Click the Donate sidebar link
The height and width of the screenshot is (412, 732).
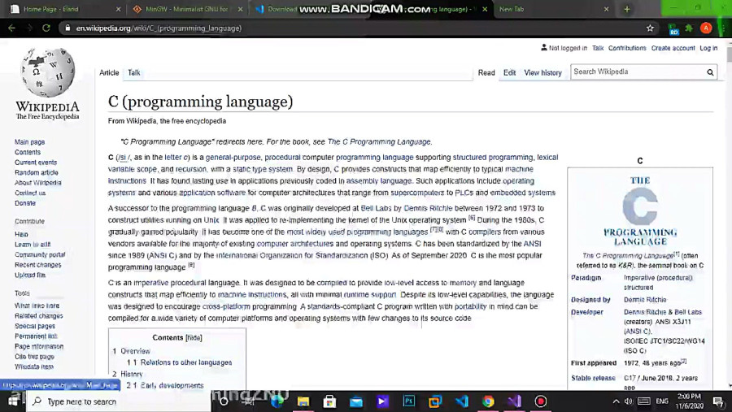[x=25, y=203]
